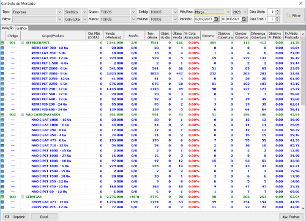
Task: Click the 7.541.000 sales value for REFRIGERANTE
Action: (x=115, y=43)
